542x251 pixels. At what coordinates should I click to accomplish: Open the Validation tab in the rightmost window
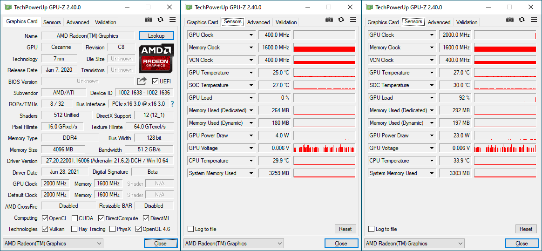[467, 22]
